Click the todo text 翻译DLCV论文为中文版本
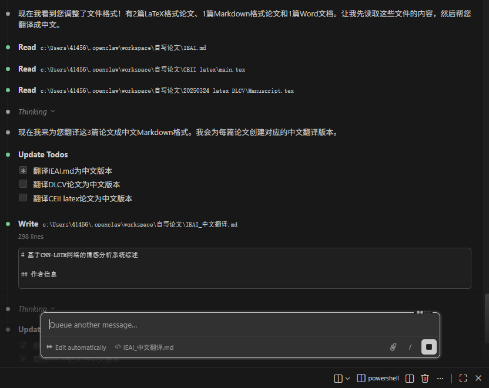This screenshot has width=489, height=388. [76, 184]
